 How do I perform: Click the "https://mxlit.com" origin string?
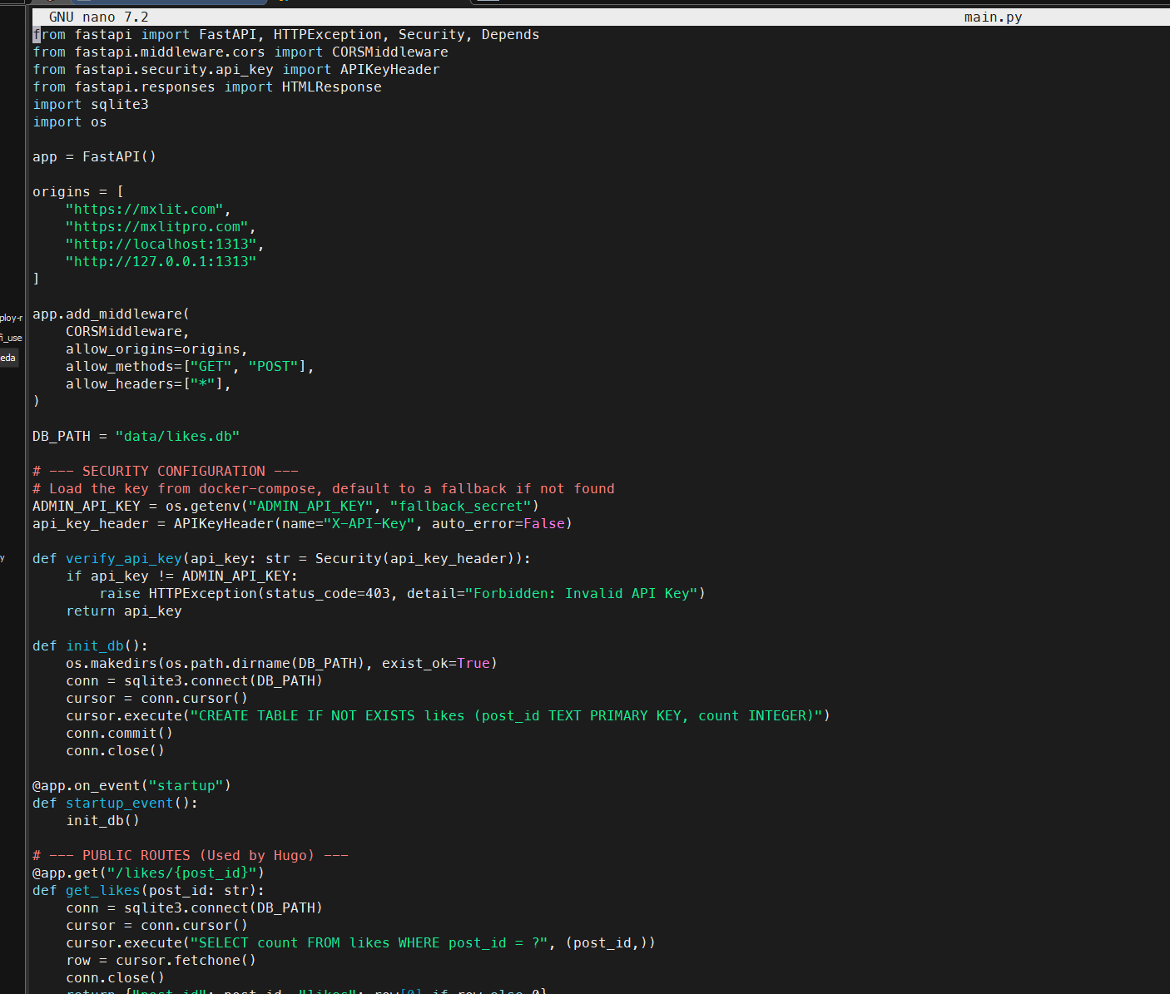click(x=144, y=209)
